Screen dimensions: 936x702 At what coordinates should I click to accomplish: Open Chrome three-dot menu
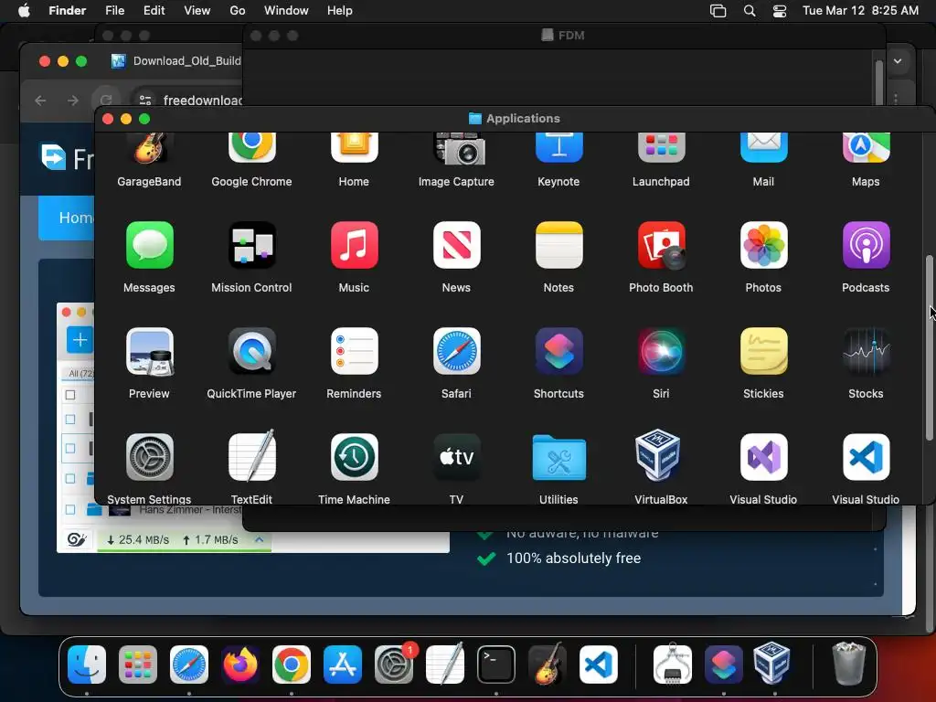pyautogui.click(x=896, y=100)
